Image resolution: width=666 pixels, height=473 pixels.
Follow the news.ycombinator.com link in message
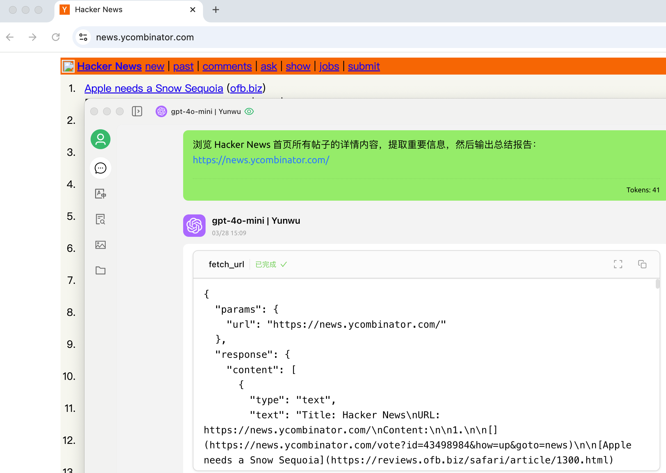pyautogui.click(x=261, y=160)
